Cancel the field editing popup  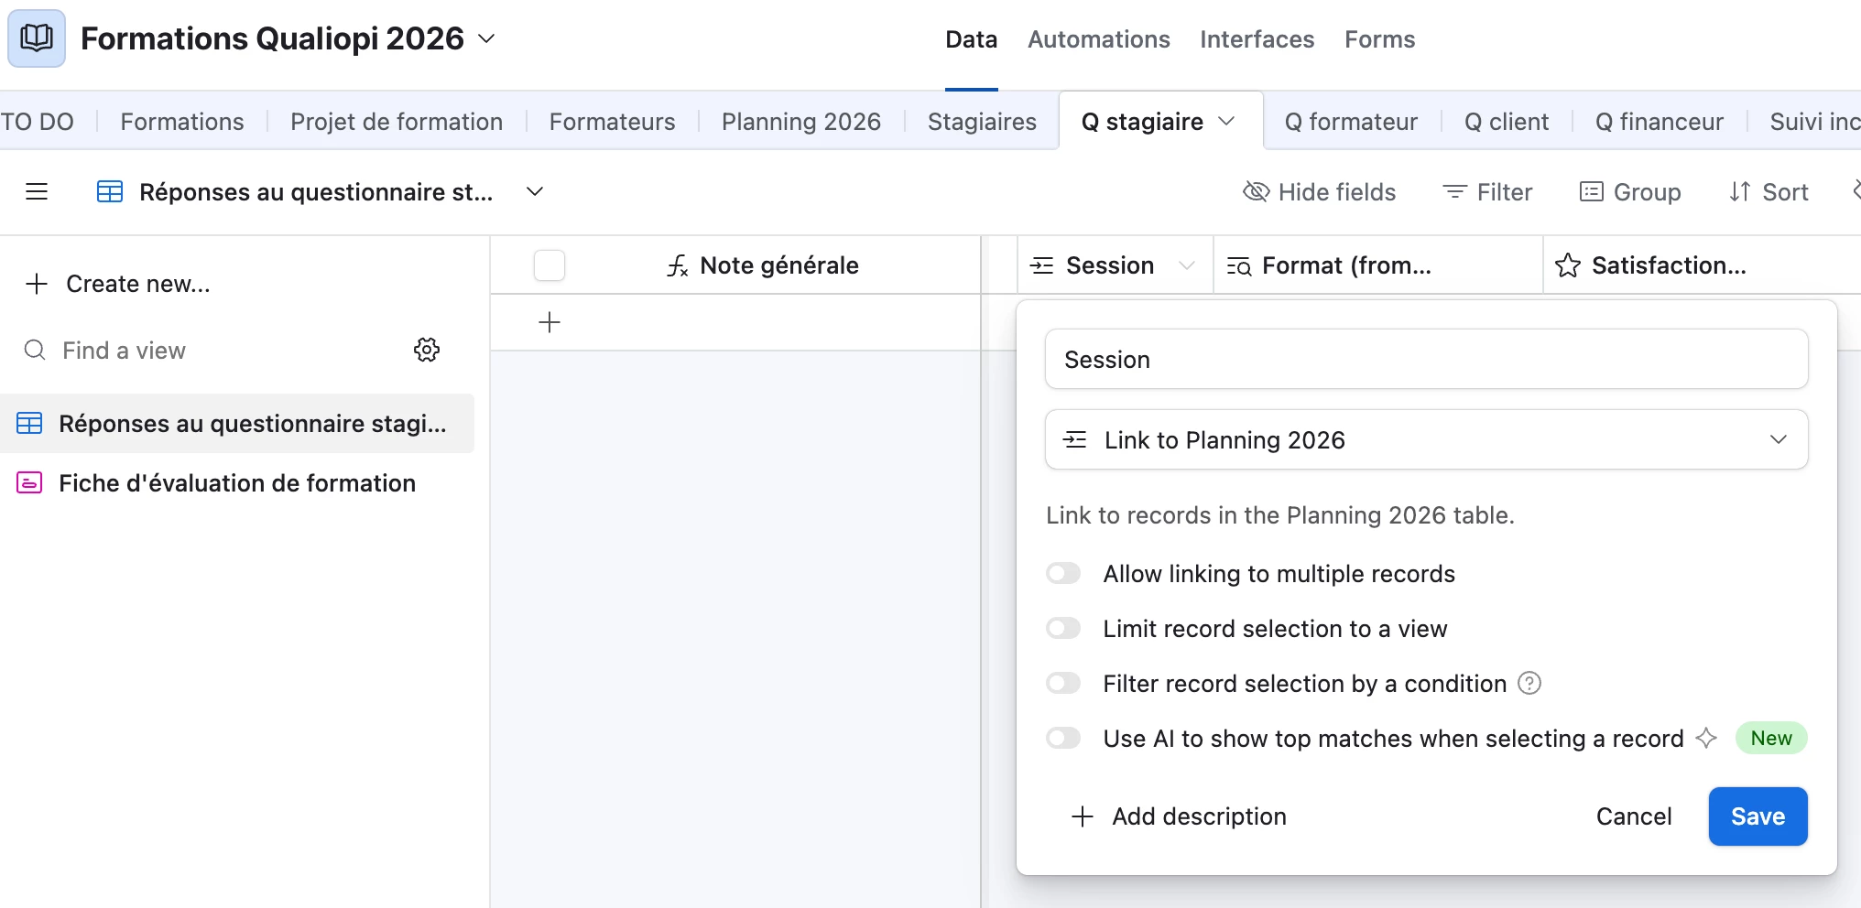tap(1633, 816)
